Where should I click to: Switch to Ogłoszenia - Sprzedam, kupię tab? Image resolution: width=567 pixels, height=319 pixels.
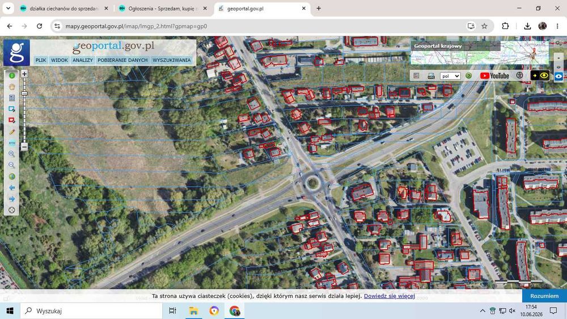click(x=163, y=9)
